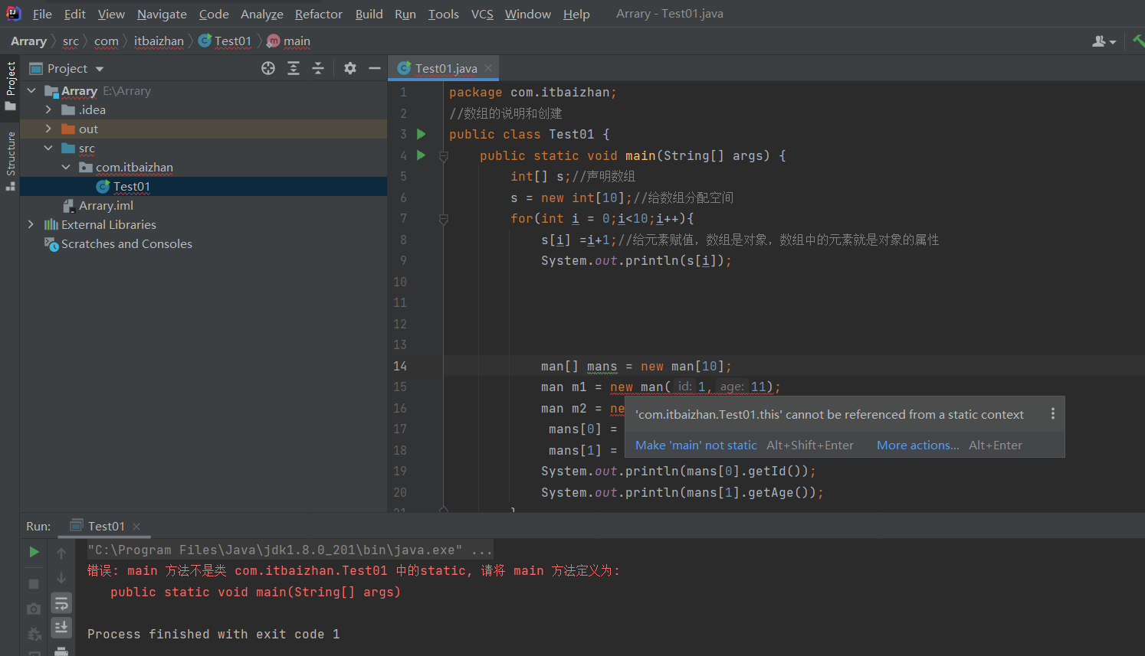
Task: Click the print icon in Run toolbar
Action: pos(61,651)
